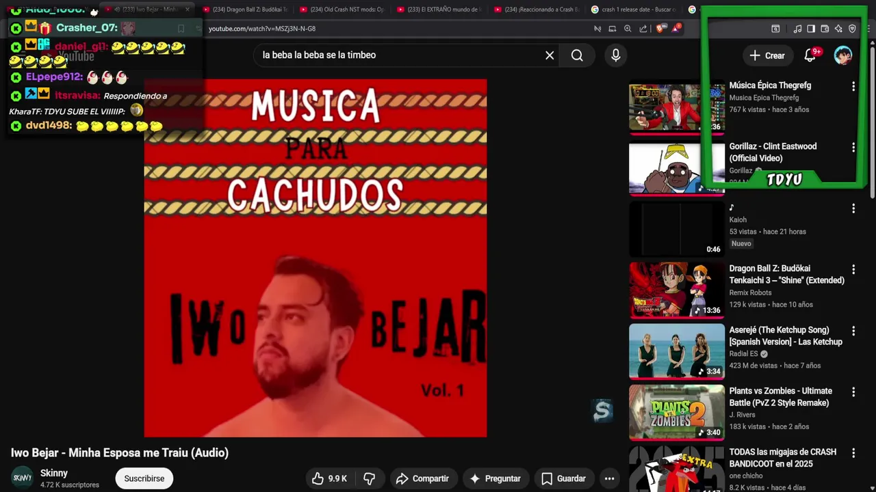This screenshot has height=492, width=876.
Task: Open the Plants vs Zombies 2 thumbnail
Action: (x=677, y=412)
